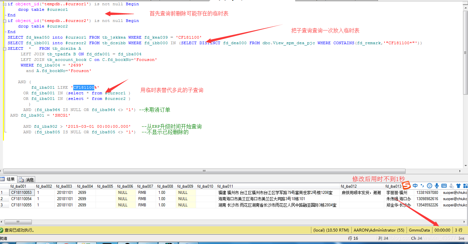
Task: Open Sogou soft keyboard icon
Action: coord(444,186)
